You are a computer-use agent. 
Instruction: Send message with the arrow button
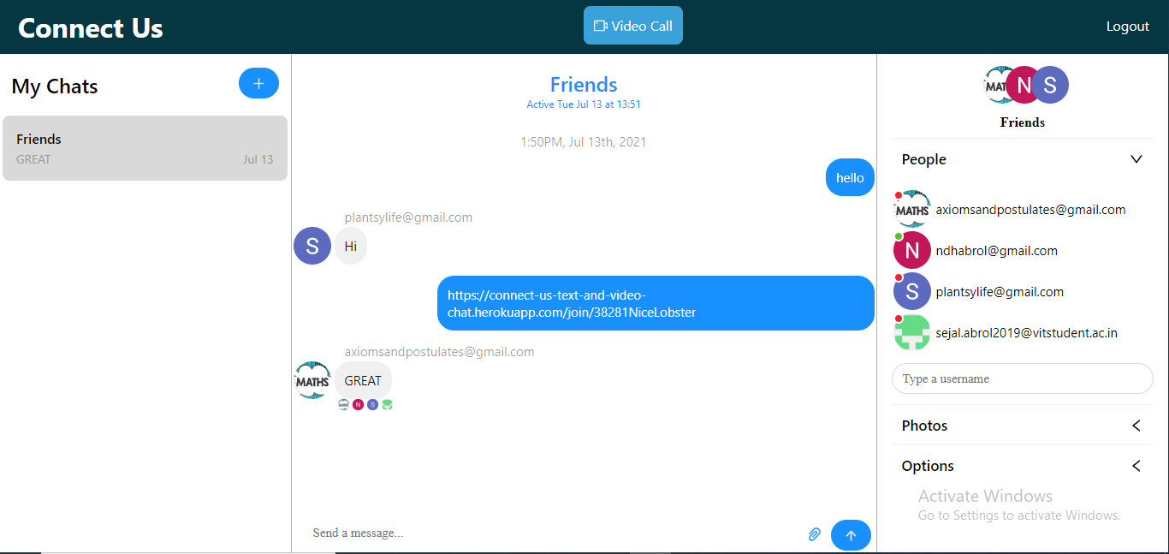(x=851, y=535)
